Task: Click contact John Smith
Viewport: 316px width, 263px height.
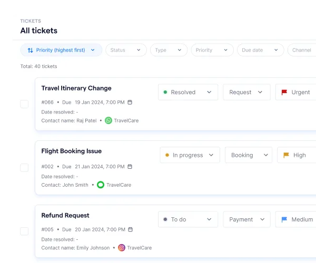Action: pos(75,185)
